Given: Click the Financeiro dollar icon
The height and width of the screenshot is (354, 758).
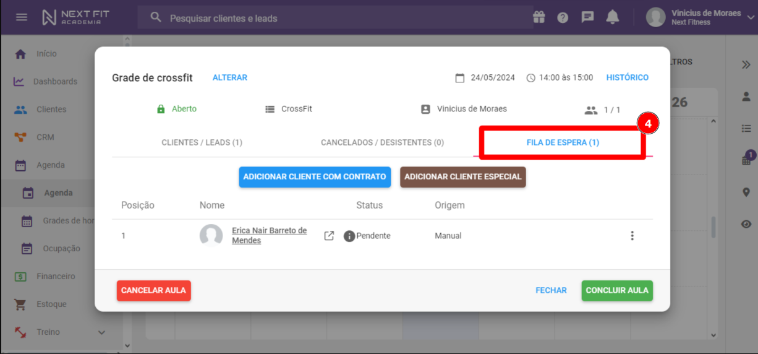Looking at the screenshot, I should [x=20, y=277].
